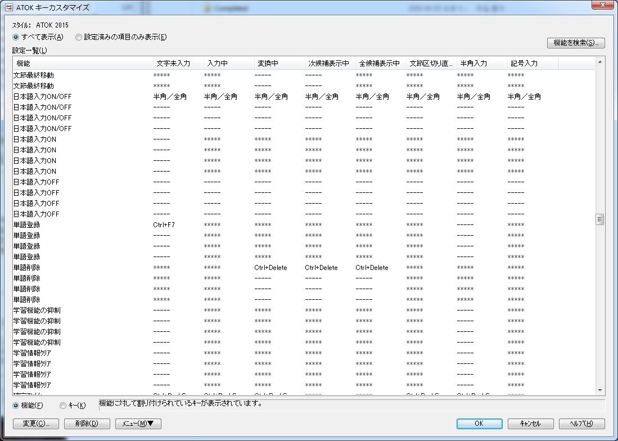Click the 機能 column header
618x441 pixels.
[x=83, y=64]
